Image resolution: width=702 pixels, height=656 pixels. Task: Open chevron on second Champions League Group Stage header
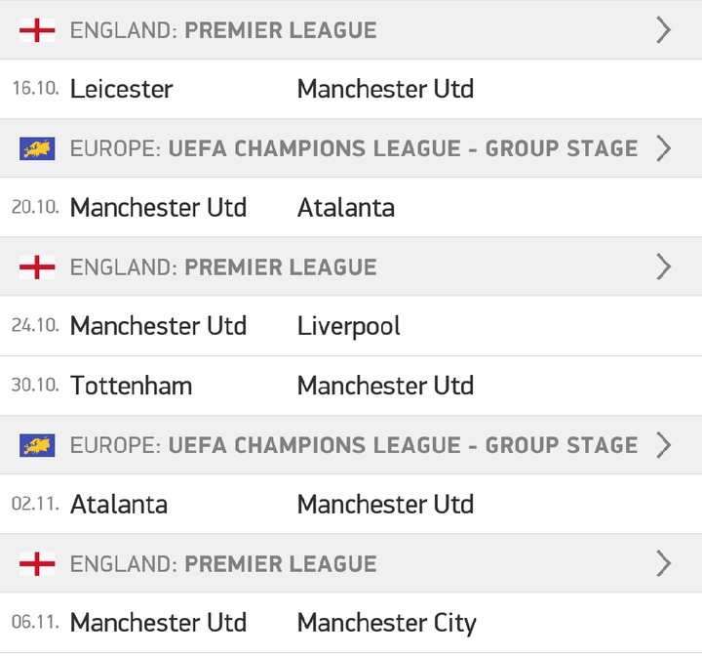point(664,445)
